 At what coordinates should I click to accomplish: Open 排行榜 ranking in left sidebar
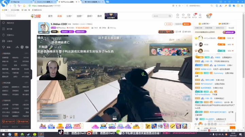click(10, 29)
